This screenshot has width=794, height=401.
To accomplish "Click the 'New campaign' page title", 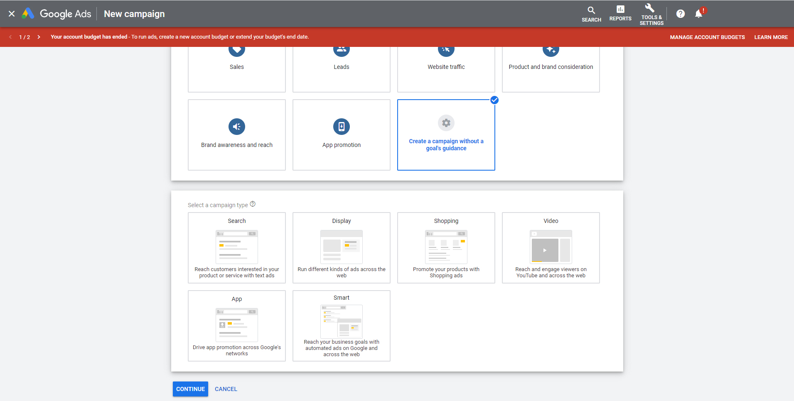I will pyautogui.click(x=134, y=14).
